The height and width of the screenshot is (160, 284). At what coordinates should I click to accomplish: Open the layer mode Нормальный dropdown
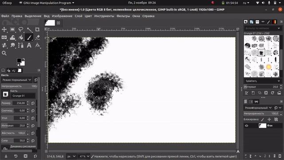click(x=258, y=108)
